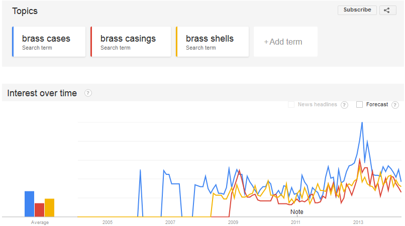Image resolution: width=405 pixels, height=226 pixels.
Task: Click the Add term box
Action: 285,42
